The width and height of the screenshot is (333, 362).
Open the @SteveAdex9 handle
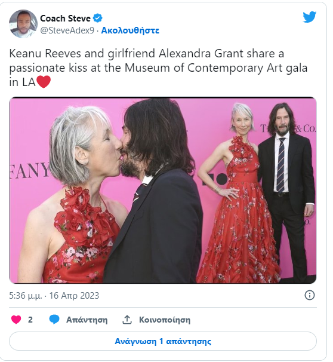[x=67, y=30]
